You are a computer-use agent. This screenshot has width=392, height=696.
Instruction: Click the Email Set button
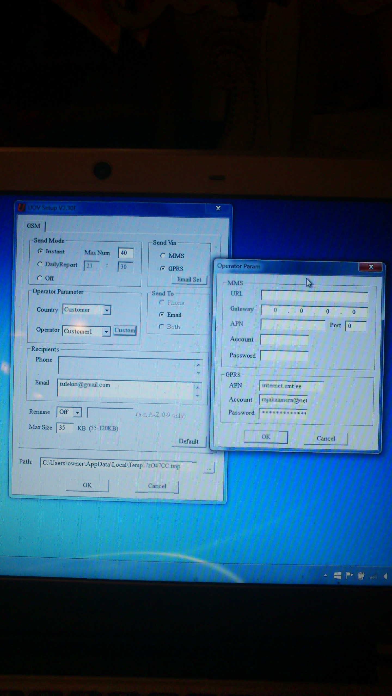(189, 279)
